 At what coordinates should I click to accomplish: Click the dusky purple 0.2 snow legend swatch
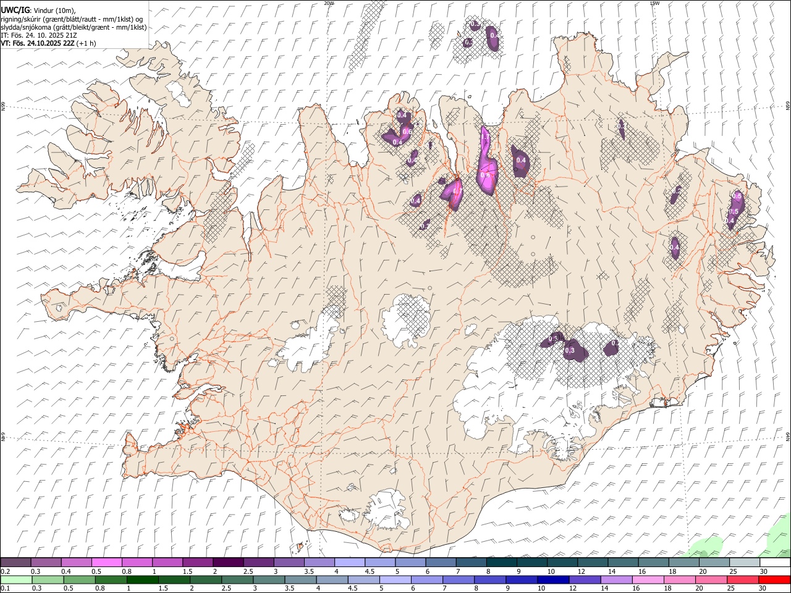[x=15, y=562]
